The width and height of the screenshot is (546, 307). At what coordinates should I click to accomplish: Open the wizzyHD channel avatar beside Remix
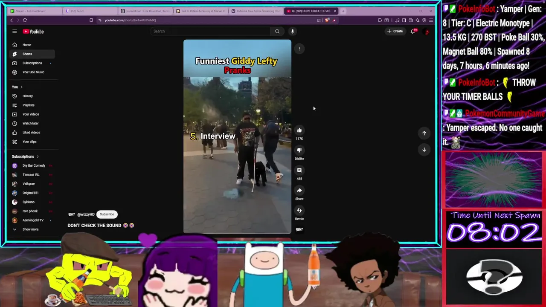click(x=299, y=229)
